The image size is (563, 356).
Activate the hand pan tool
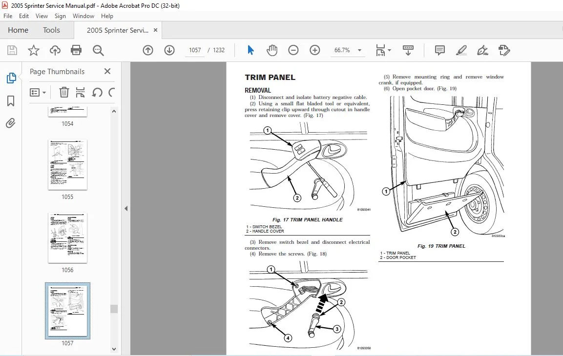(x=272, y=50)
